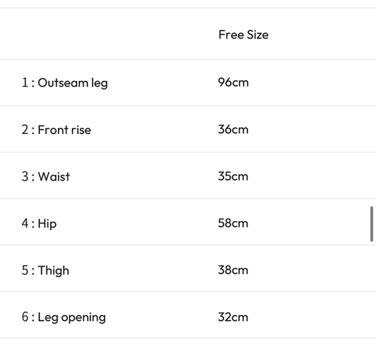Click the 36cm front rise value

(233, 129)
